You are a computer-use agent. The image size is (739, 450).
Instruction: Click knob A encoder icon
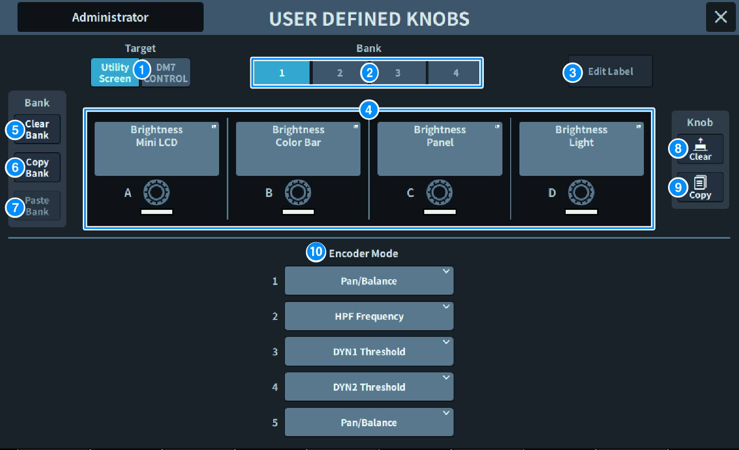(156, 192)
